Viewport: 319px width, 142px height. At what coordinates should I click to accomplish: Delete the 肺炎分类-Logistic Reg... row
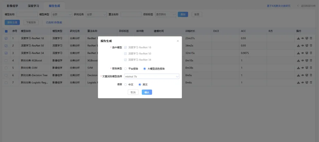point(311,83)
